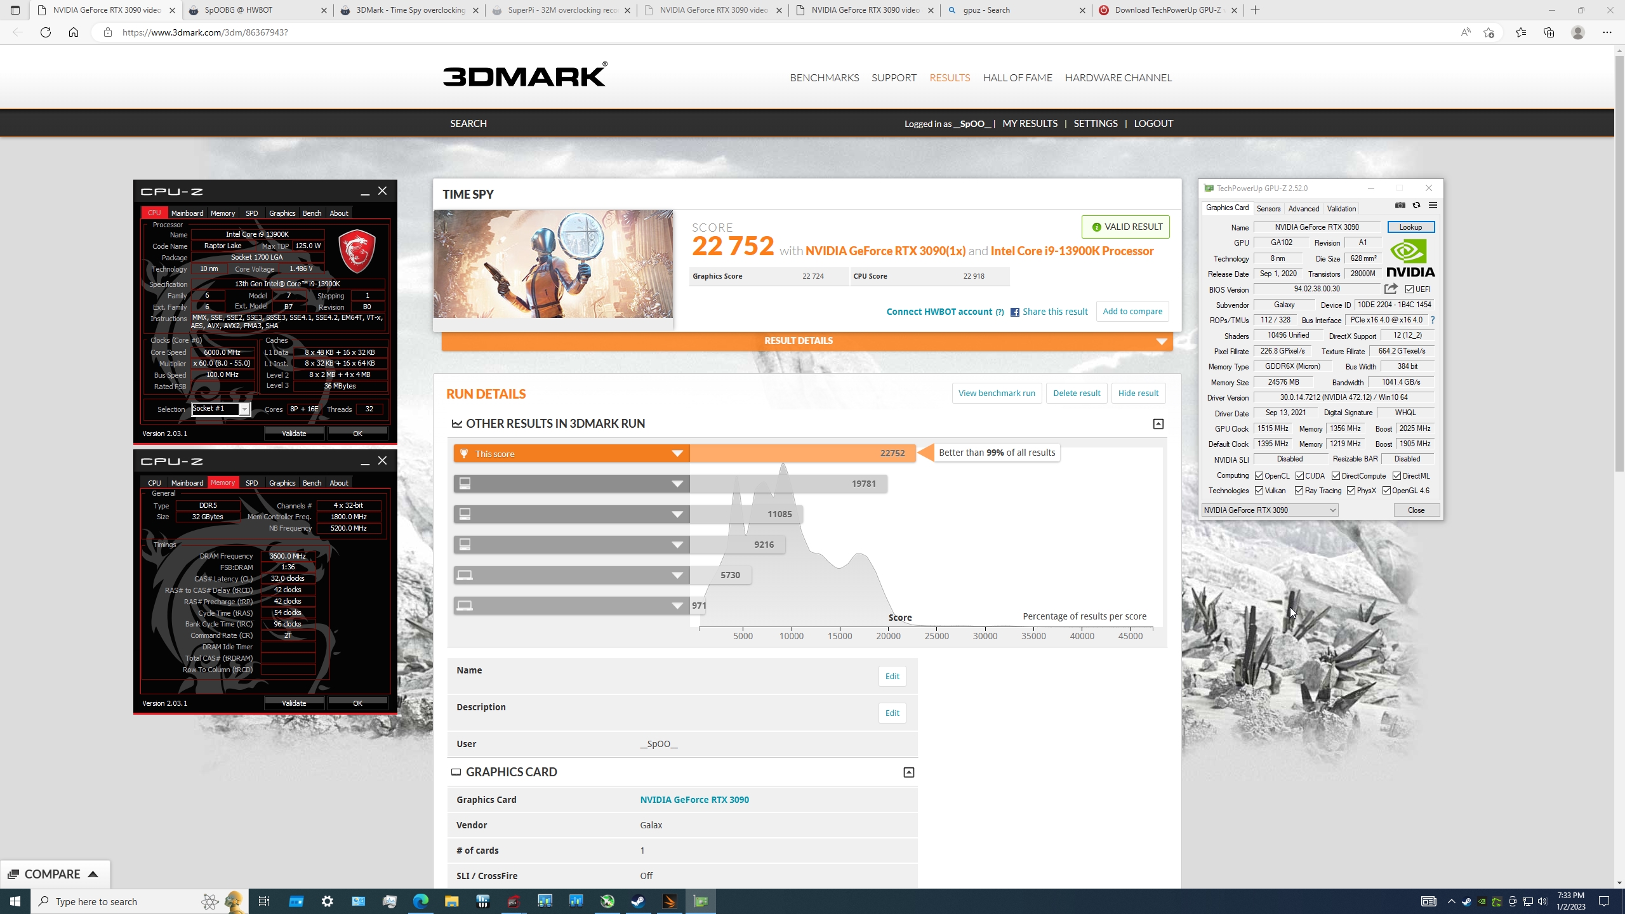Toggle the Ray Tracing checkbox
This screenshot has height=914, width=1625.
coord(1299,491)
